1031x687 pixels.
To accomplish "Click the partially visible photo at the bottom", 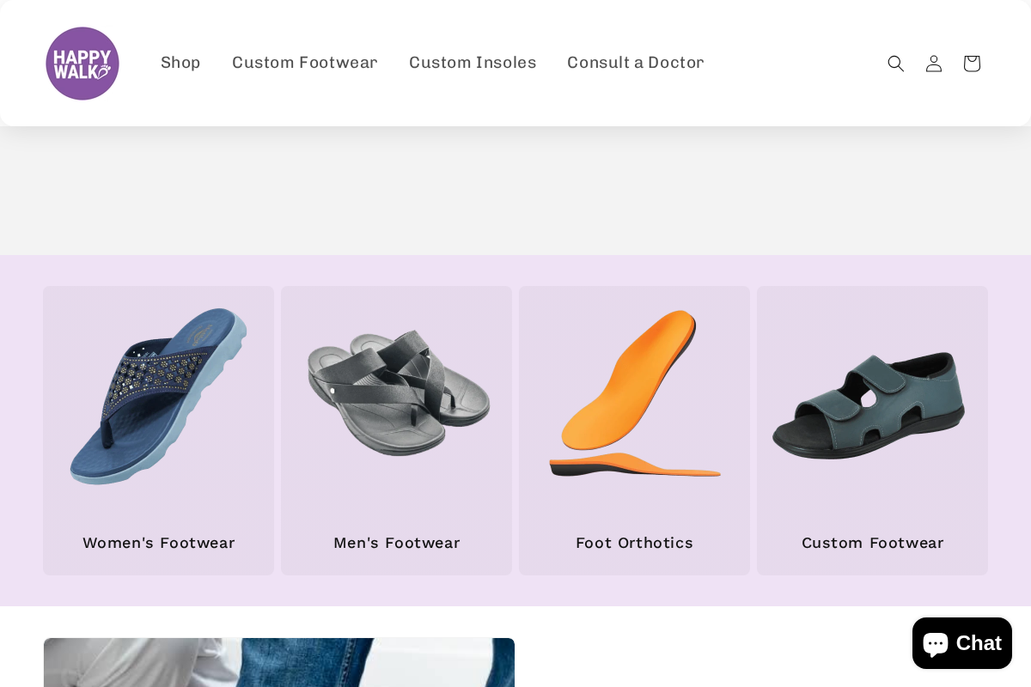I will [278, 661].
